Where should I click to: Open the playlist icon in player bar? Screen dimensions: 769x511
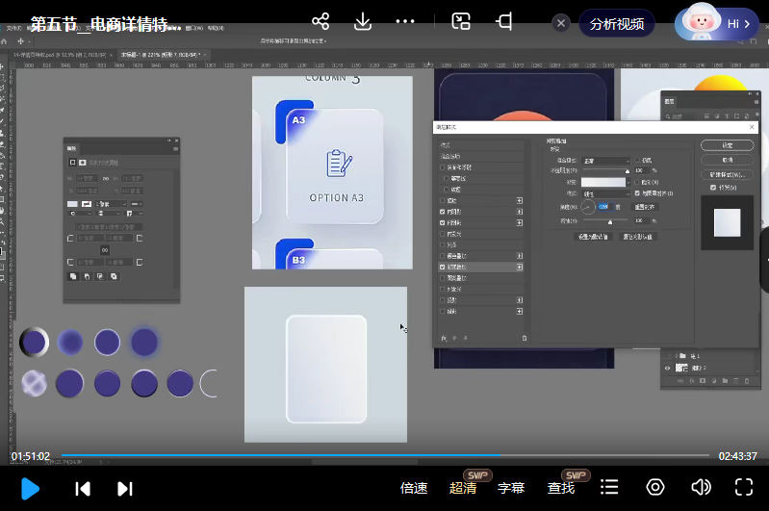click(x=609, y=487)
